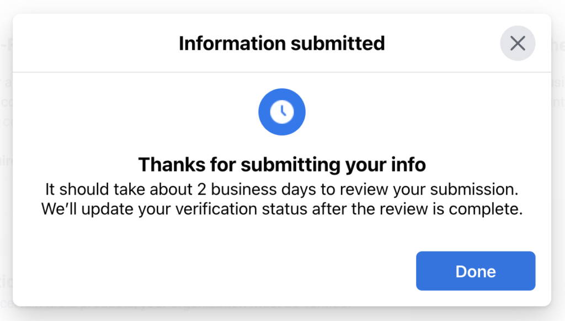Click the Done button
The image size is (565, 321).
[x=475, y=271]
